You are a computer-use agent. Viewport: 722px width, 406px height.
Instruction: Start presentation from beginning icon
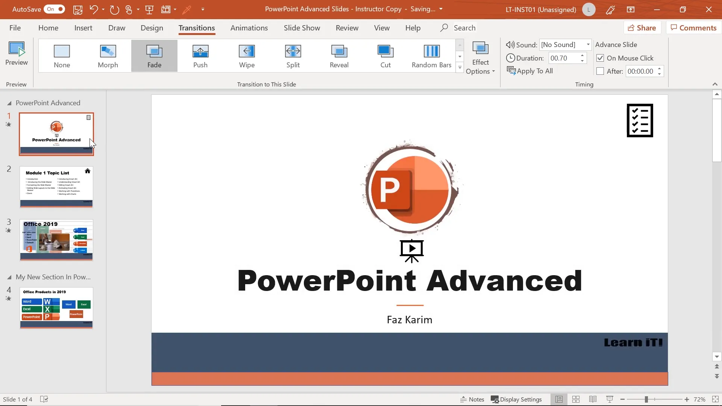149,9
